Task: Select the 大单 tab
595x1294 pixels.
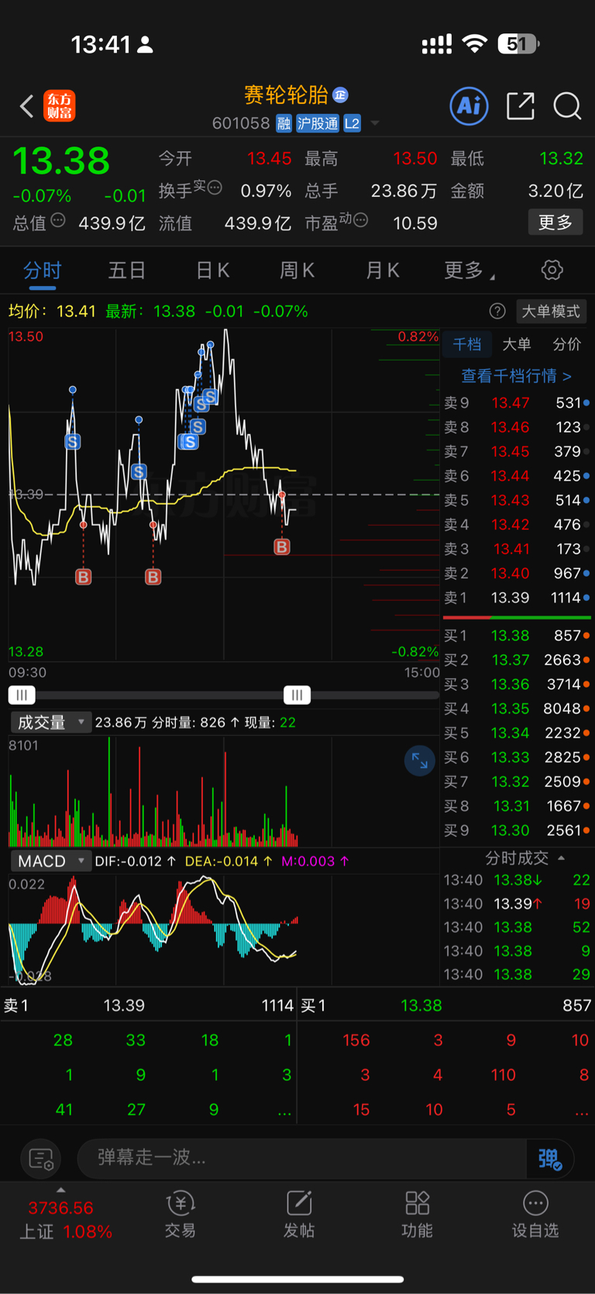Action: click(517, 344)
